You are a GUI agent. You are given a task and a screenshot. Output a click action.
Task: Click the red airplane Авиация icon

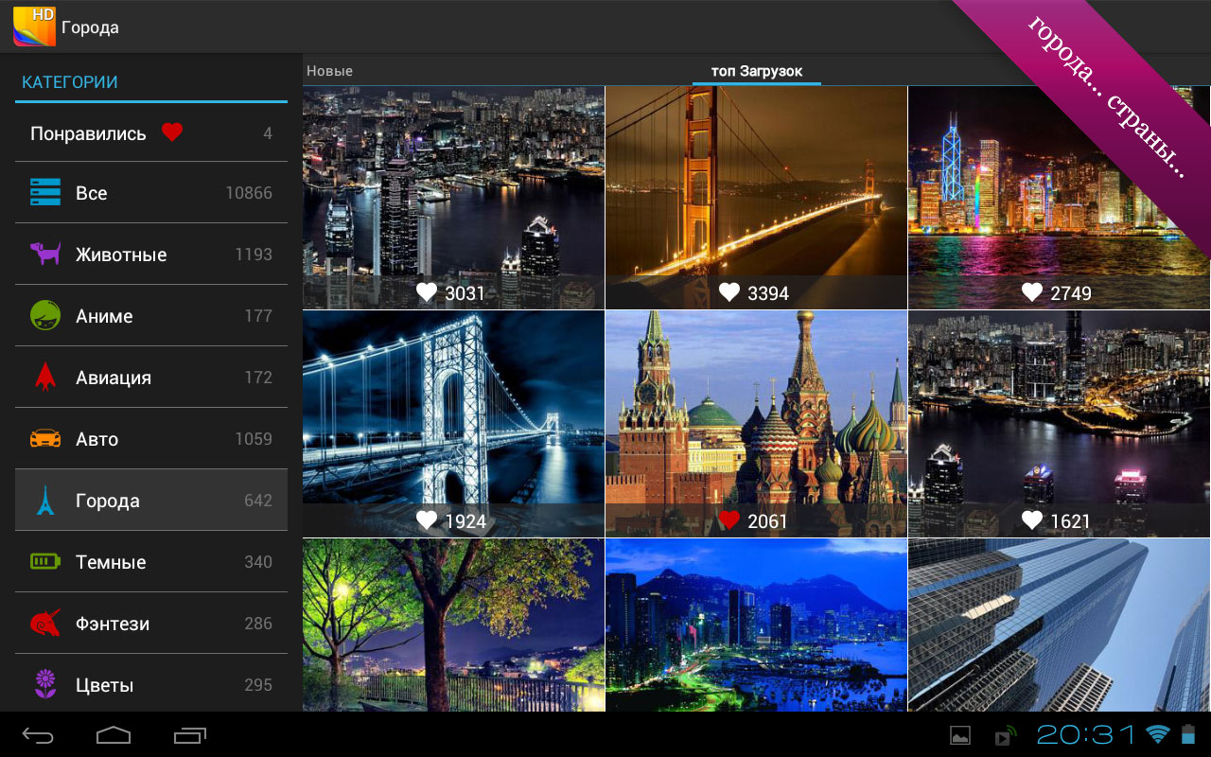coord(45,377)
